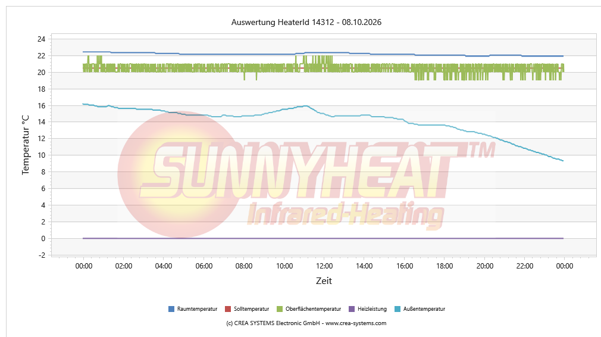Click the CREA SYSTEMS copyright line
Image resolution: width=601 pixels, height=337 pixels.
pos(306,323)
